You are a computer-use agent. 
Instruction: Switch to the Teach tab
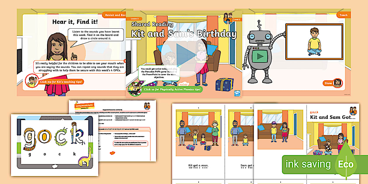click(x=343, y=15)
